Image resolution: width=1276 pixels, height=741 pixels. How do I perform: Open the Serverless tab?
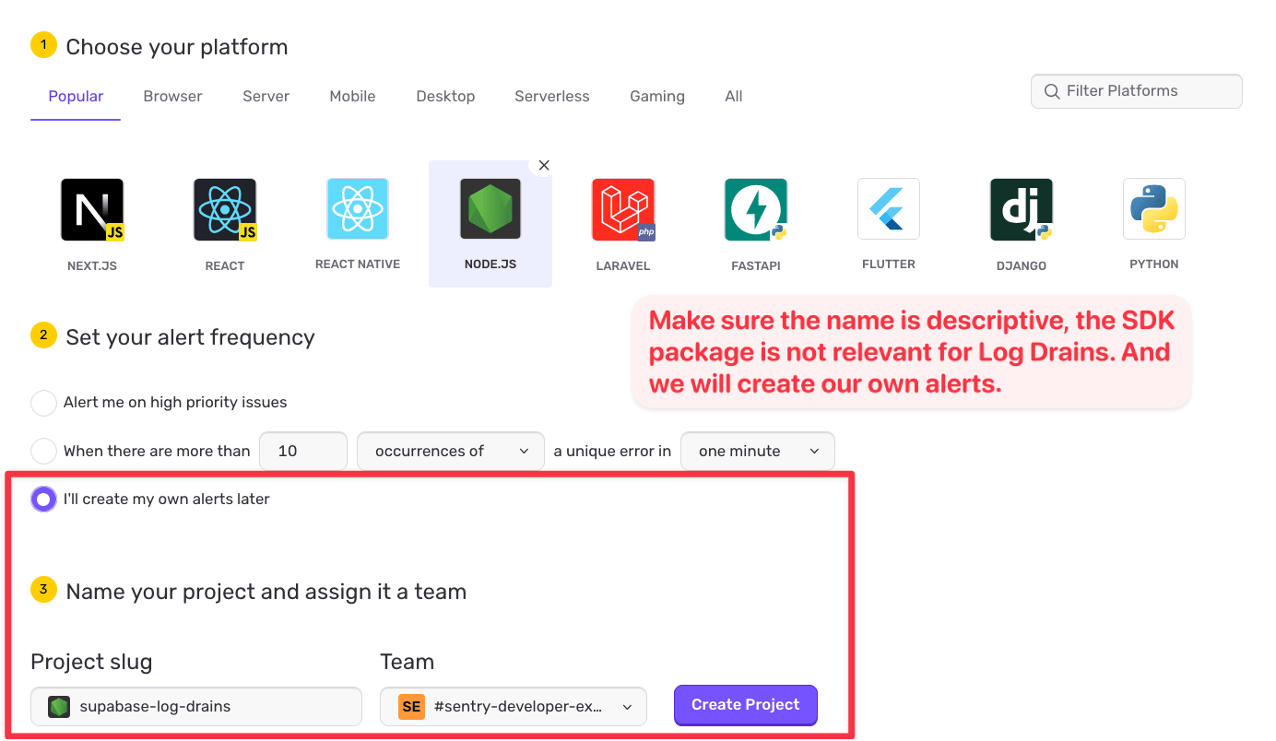[552, 96]
